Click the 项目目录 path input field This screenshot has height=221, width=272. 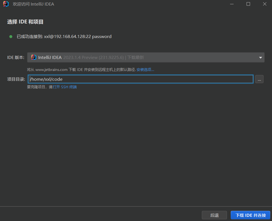[141, 79]
